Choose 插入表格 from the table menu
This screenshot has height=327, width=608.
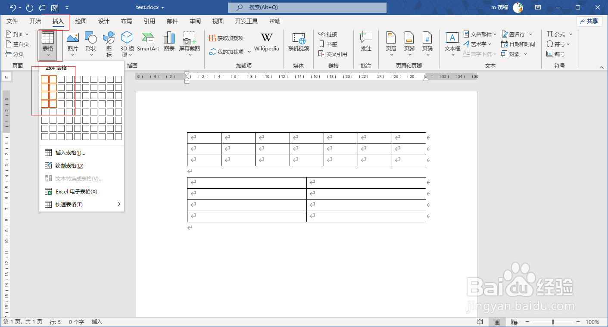click(x=69, y=152)
